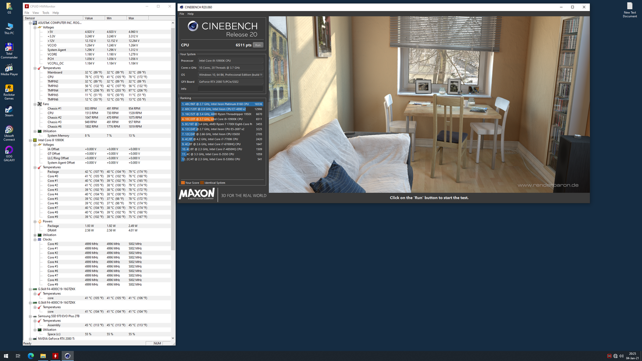Image resolution: width=642 pixels, height=361 pixels.
Task: Open the HWMonitor View menu
Action: pos(36,13)
